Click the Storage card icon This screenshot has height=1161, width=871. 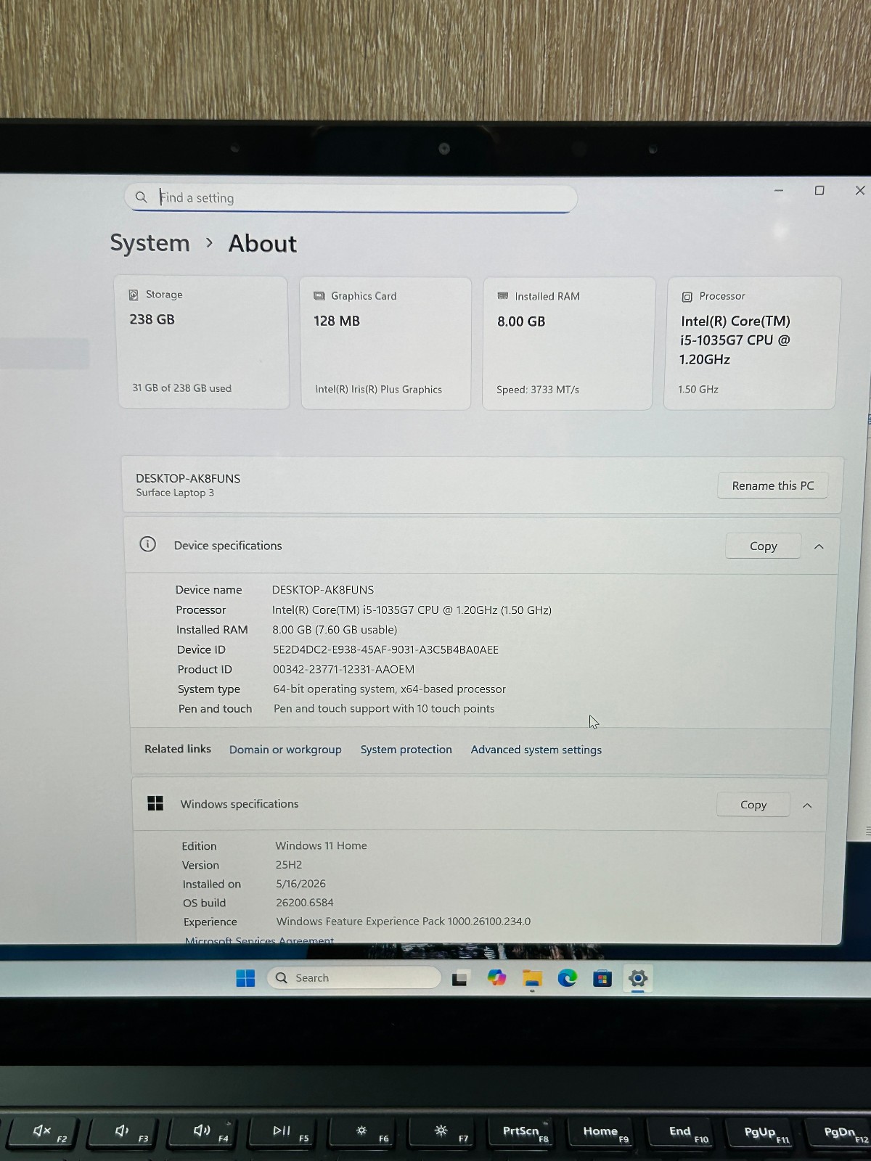134,295
